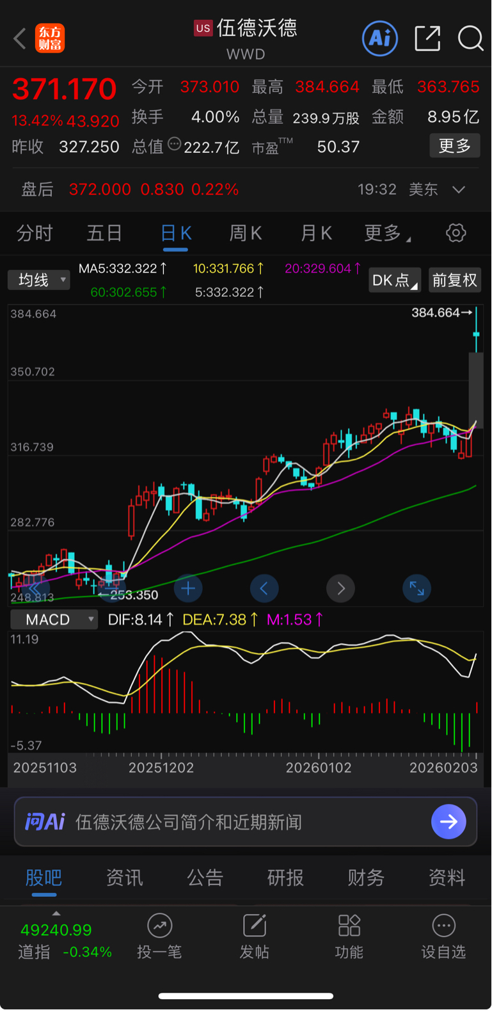Expand the 盘后 after-hours chevron
Image resolution: width=492 pixels, height=1010 pixels.
point(458,189)
